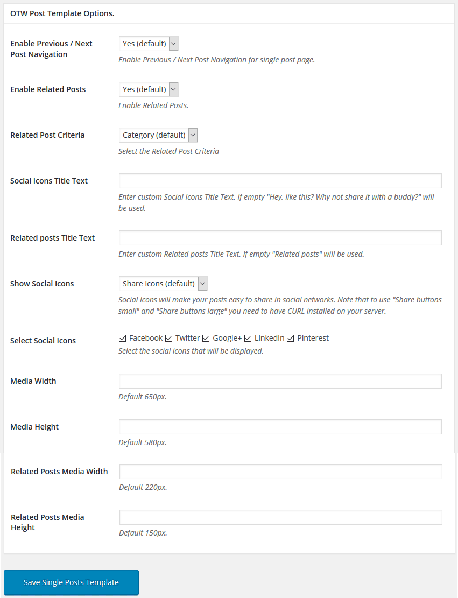458x598 pixels.
Task: Open the Show Social Icons dropdown
Action: [x=163, y=284]
